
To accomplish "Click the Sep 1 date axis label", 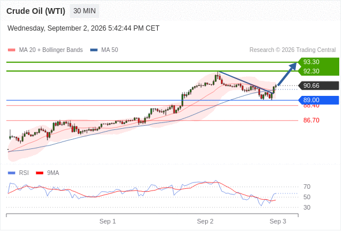I will click(x=108, y=221).
